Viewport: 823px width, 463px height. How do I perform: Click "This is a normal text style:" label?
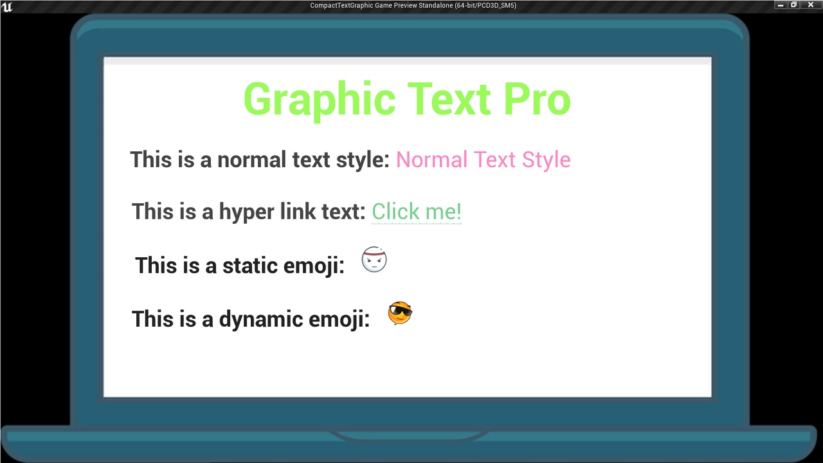pyautogui.click(x=260, y=159)
